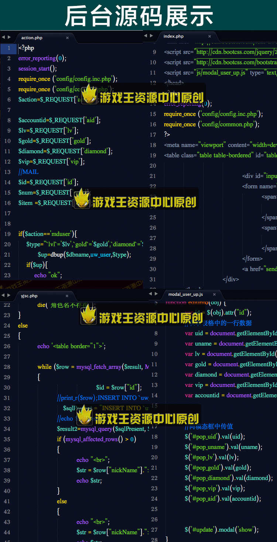Click 'config/config.inc.php' require line in index.php

213,114
